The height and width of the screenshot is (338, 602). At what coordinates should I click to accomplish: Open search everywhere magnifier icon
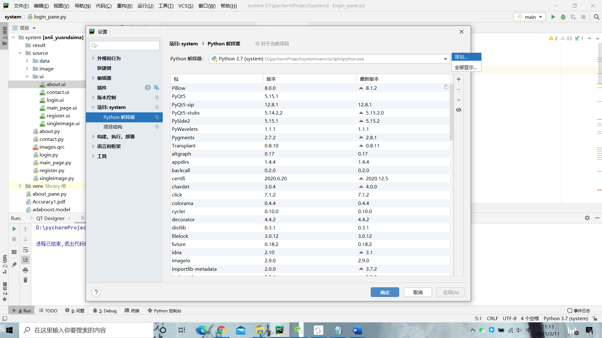pos(596,17)
